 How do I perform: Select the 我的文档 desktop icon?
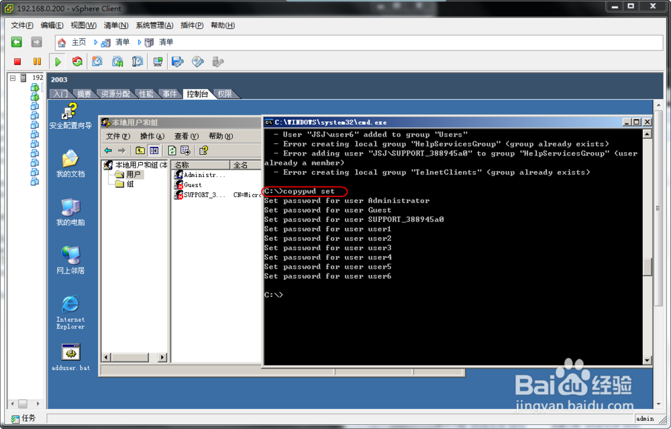point(70,164)
